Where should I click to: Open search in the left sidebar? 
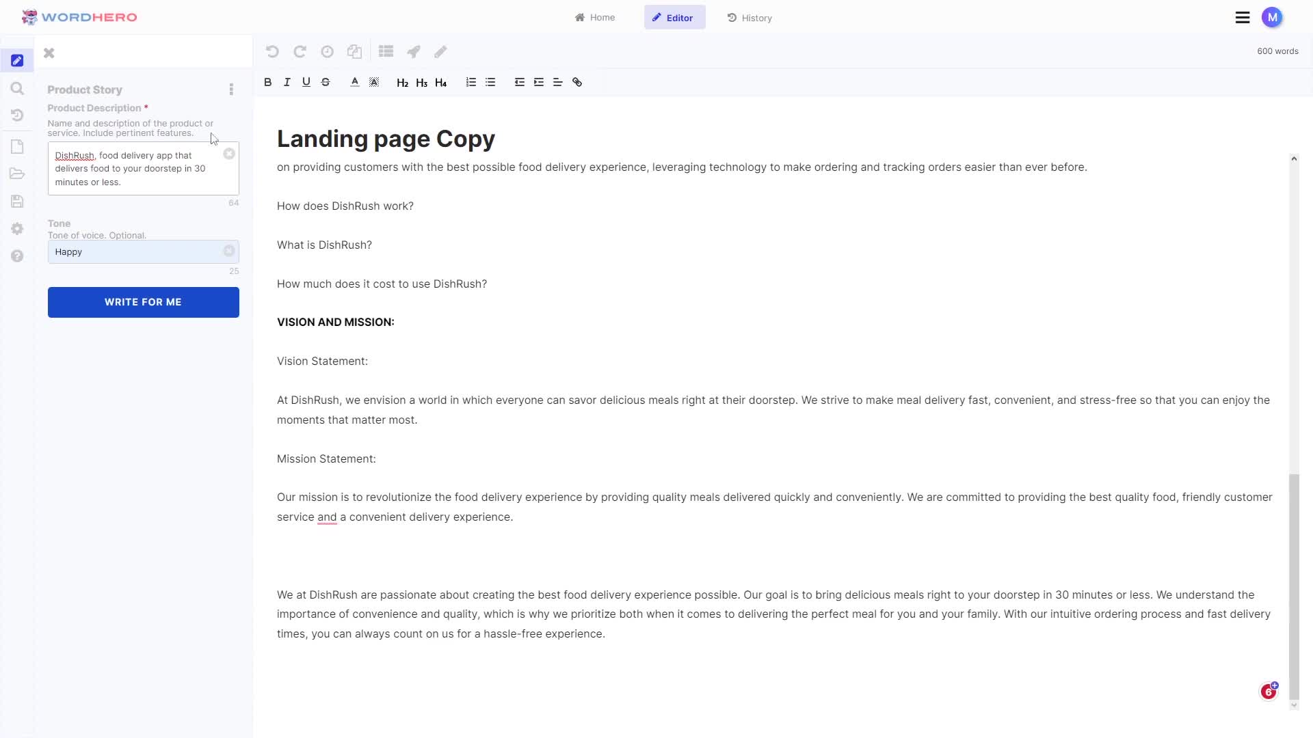point(17,88)
